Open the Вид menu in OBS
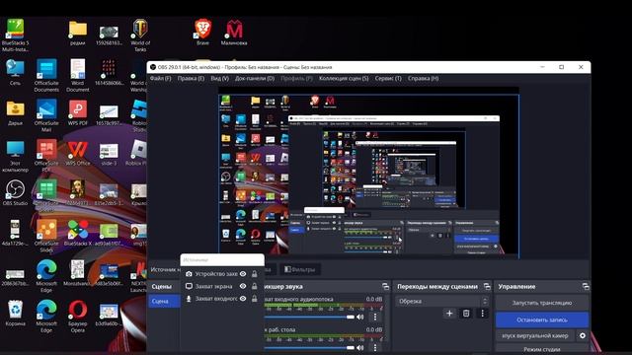Image resolution: width=632 pixels, height=355 pixels. click(219, 79)
